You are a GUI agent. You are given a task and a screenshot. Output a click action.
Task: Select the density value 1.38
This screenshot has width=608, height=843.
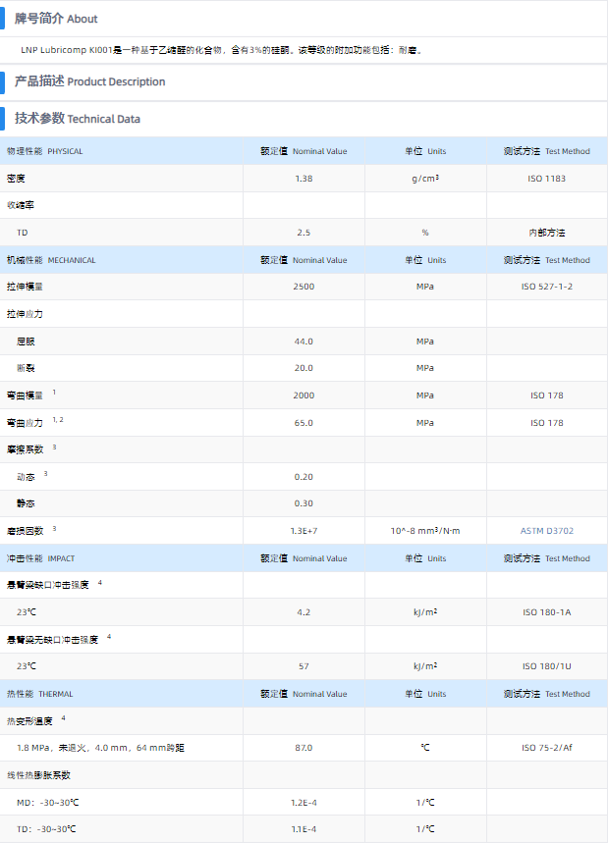pos(304,179)
